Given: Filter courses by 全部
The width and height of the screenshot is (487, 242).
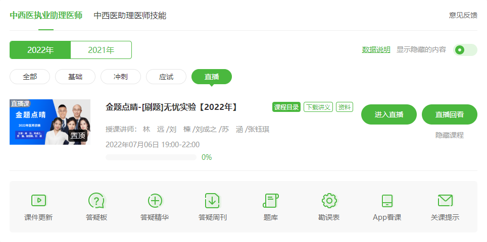Looking at the screenshot, I should pyautogui.click(x=30, y=77).
